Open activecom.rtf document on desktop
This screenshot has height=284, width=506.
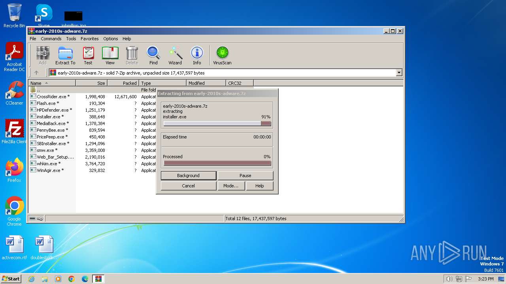14,248
